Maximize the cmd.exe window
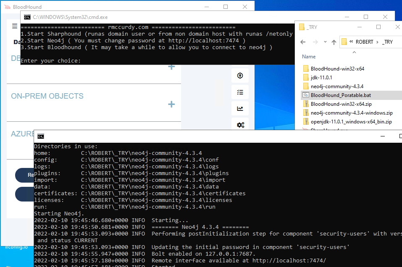The width and height of the screenshot is (402, 267). click(366, 17)
